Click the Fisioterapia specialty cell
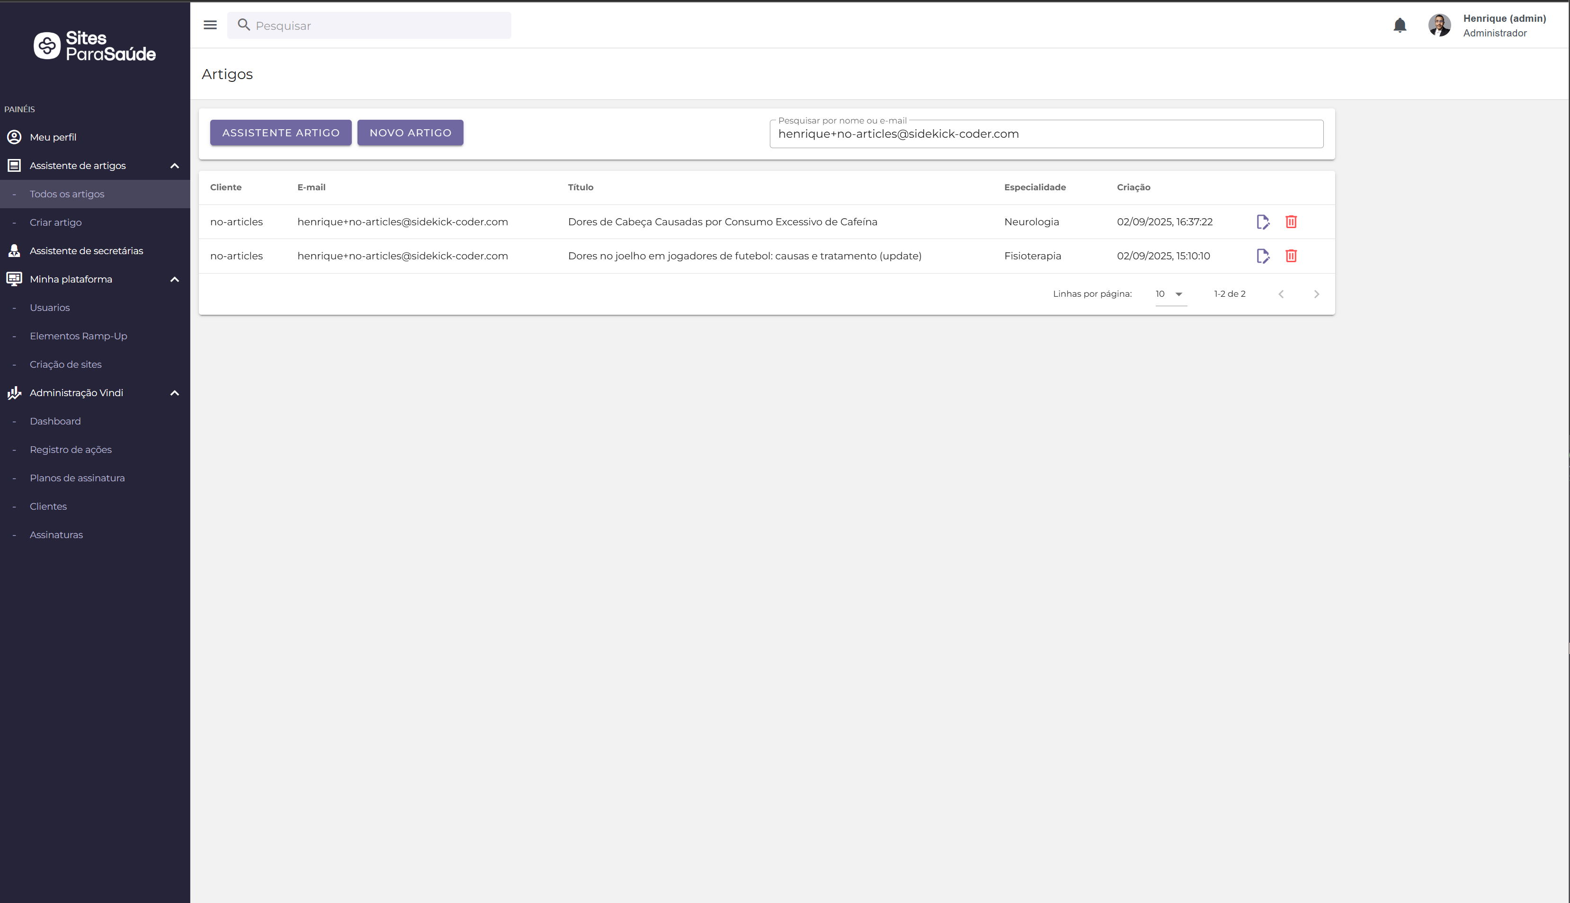The width and height of the screenshot is (1570, 903). 1033,256
